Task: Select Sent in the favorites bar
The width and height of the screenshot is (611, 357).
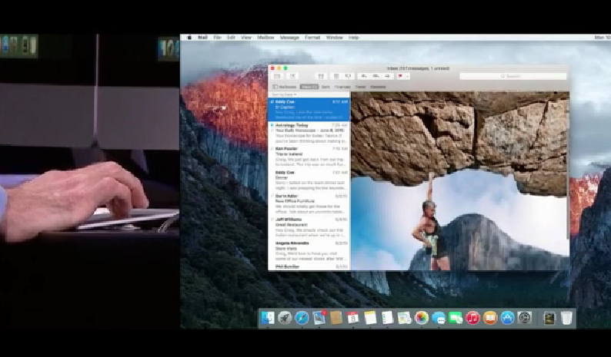Action: [x=326, y=87]
